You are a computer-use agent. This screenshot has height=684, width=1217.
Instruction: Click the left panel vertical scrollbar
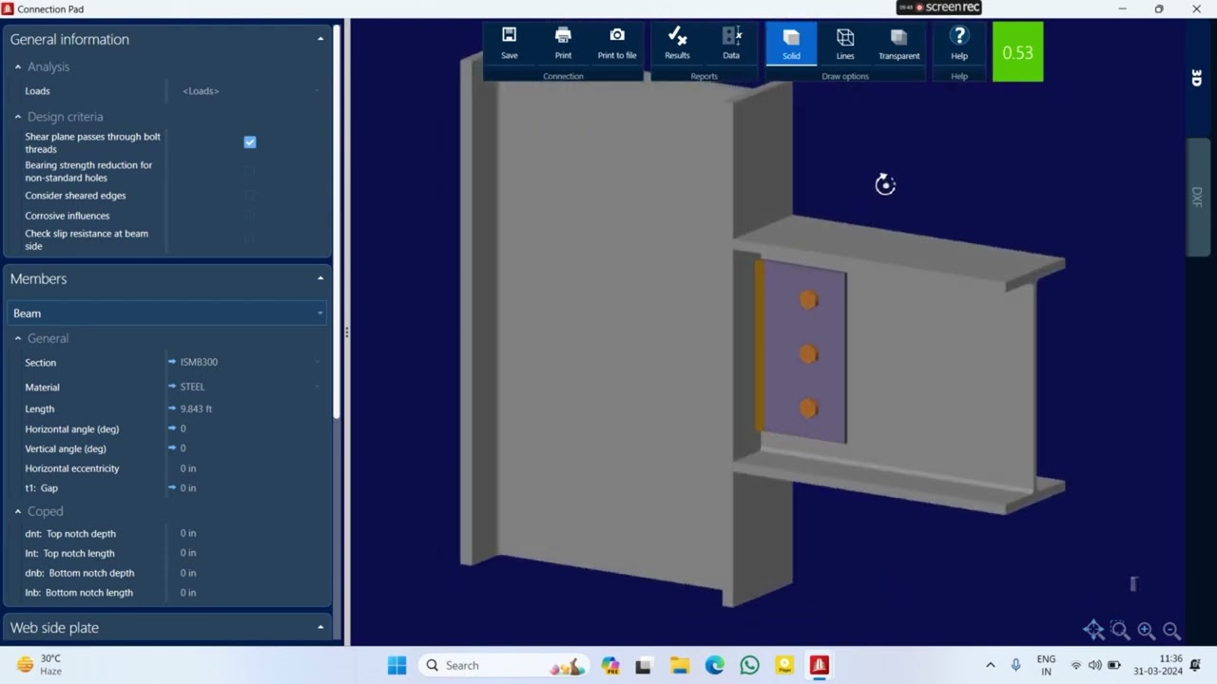pos(336,220)
